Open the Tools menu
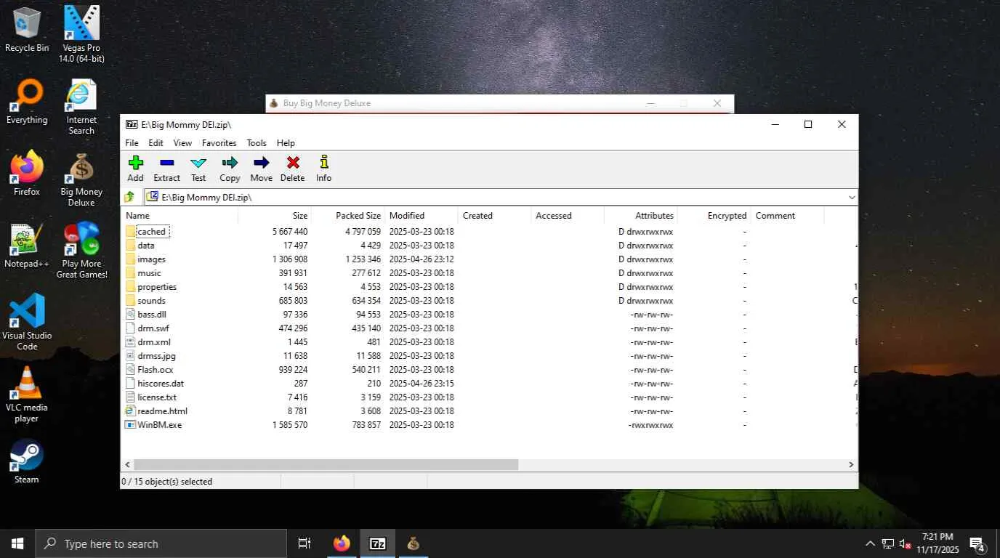This screenshot has width=1000, height=558. tap(257, 143)
